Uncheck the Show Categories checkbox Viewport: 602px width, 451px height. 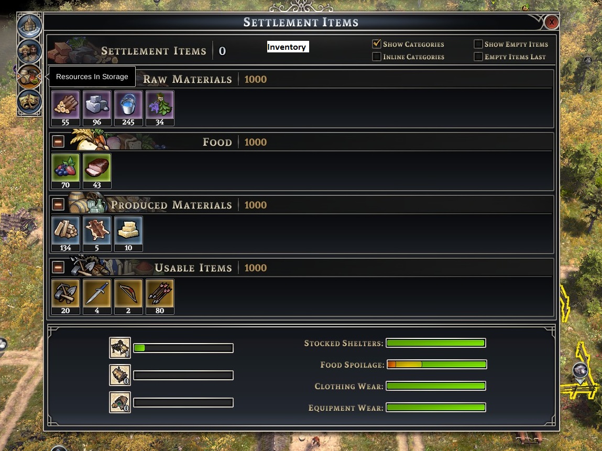377,44
